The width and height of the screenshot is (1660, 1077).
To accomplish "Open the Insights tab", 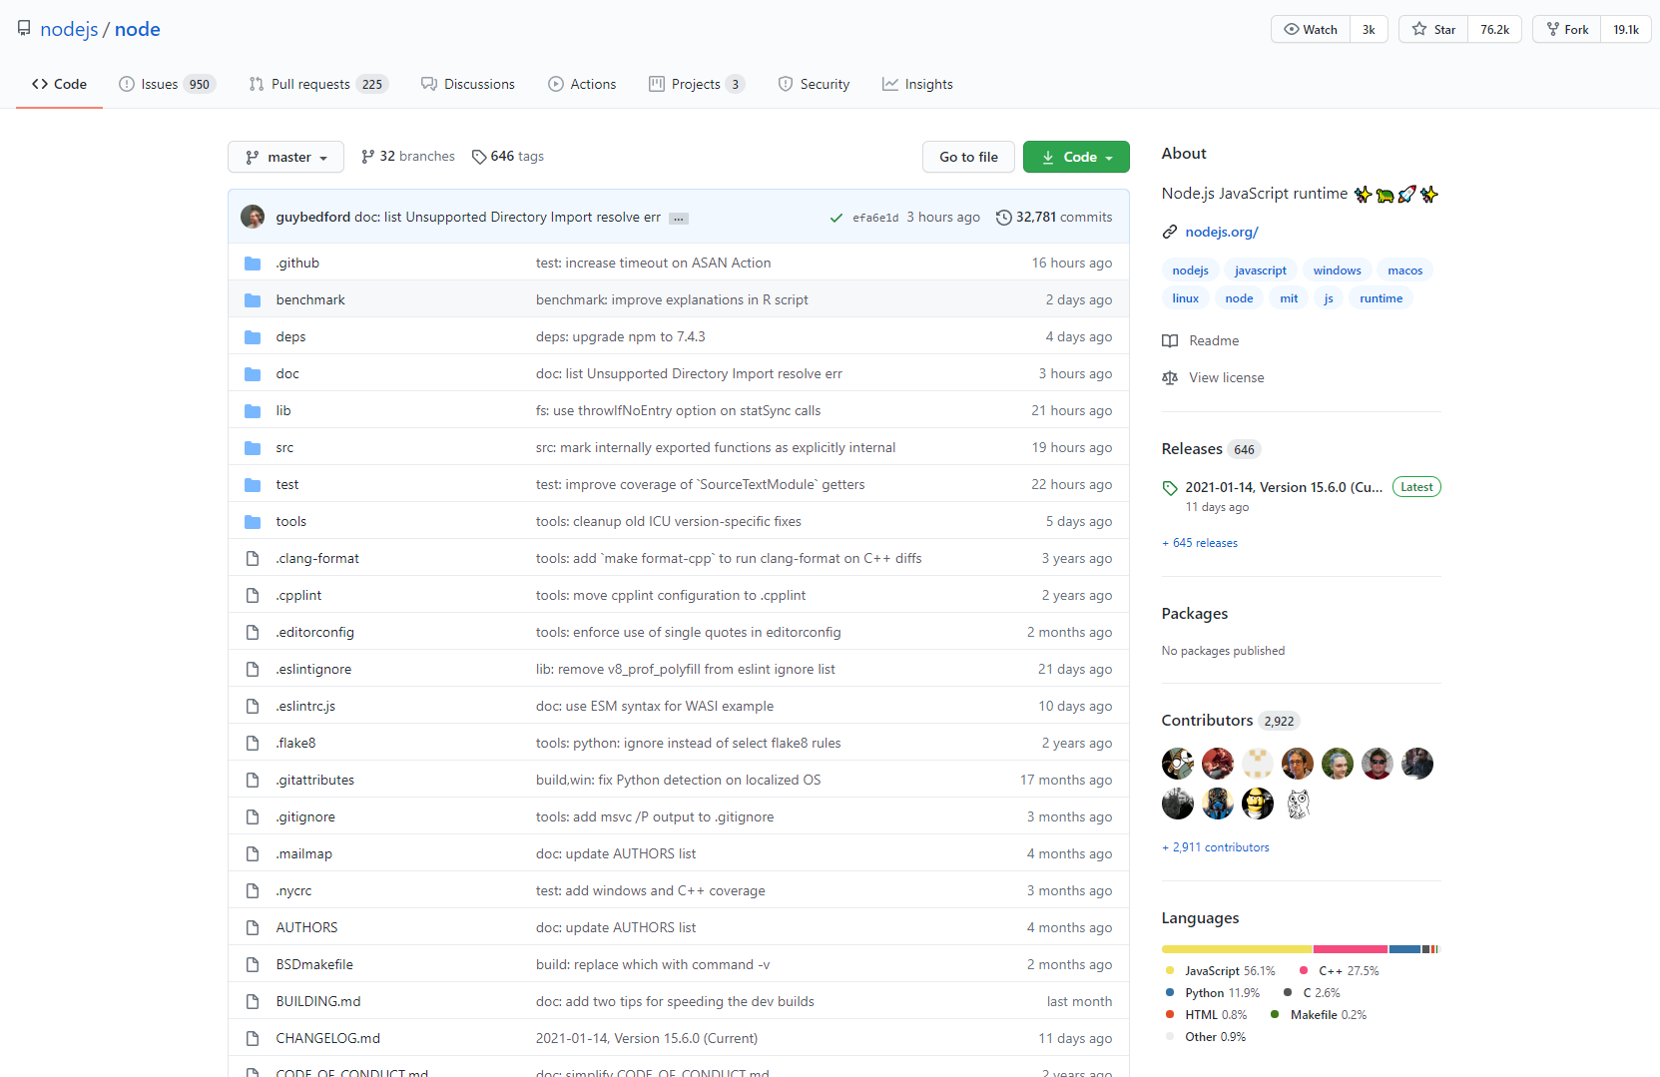I will click(x=917, y=84).
